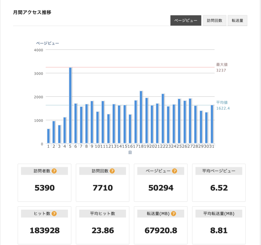Click the 平均ページビュー card header

pyautogui.click(x=219, y=171)
